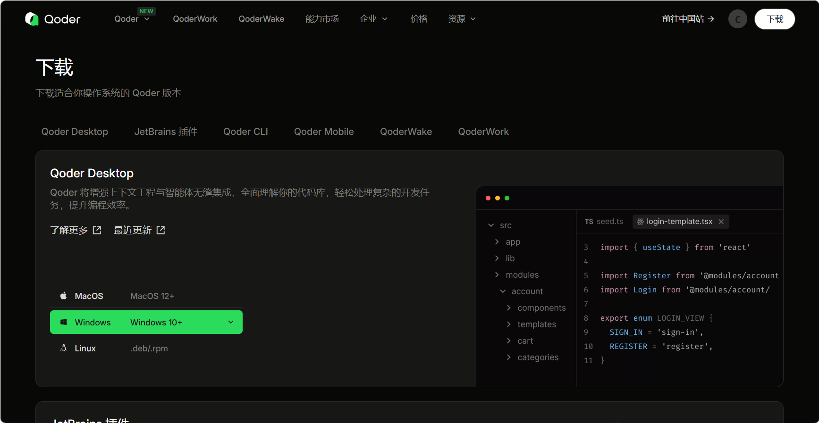
Task: Click 'SIGN_IN' in the code
Action: [x=626, y=332]
